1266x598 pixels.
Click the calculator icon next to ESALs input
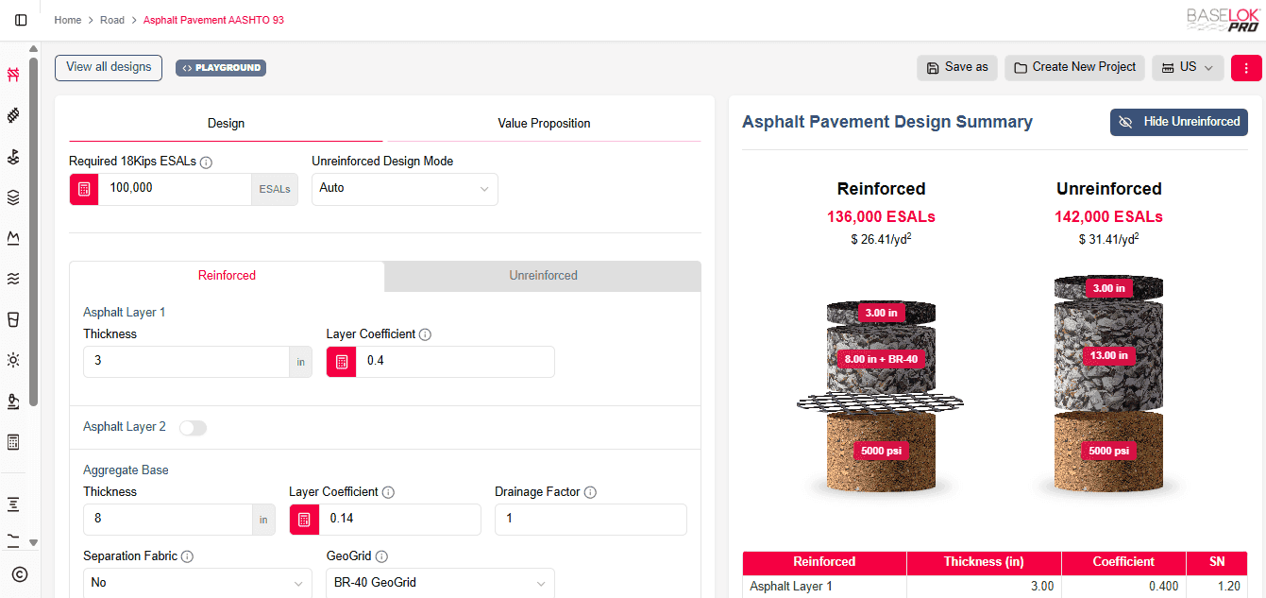coord(84,189)
